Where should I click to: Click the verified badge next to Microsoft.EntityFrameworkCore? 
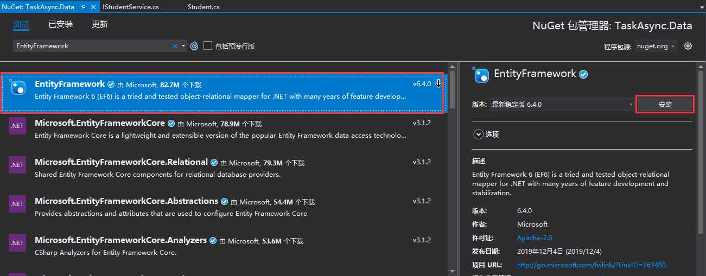tap(171, 124)
